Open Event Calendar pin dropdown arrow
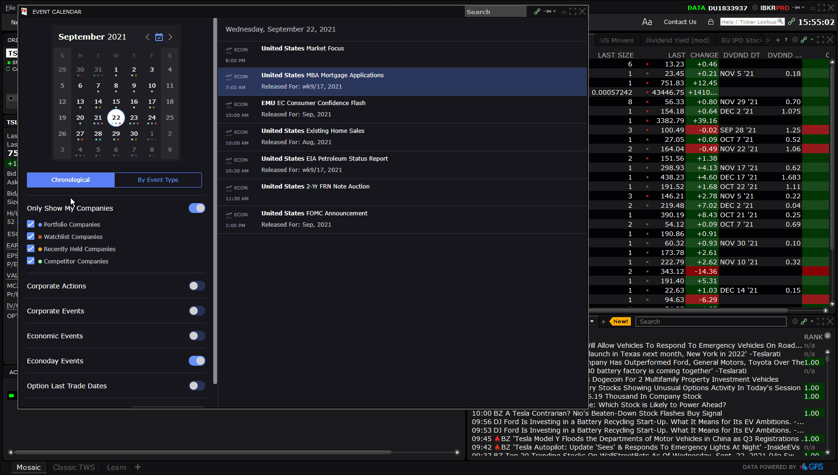This screenshot has width=838, height=475. [x=554, y=11]
